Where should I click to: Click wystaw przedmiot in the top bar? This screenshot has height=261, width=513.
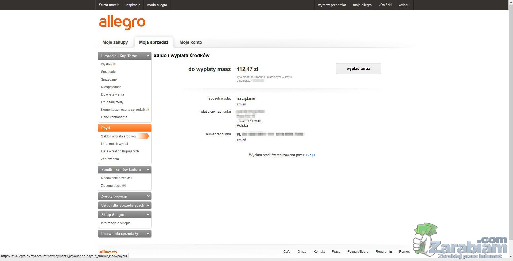(332, 5)
